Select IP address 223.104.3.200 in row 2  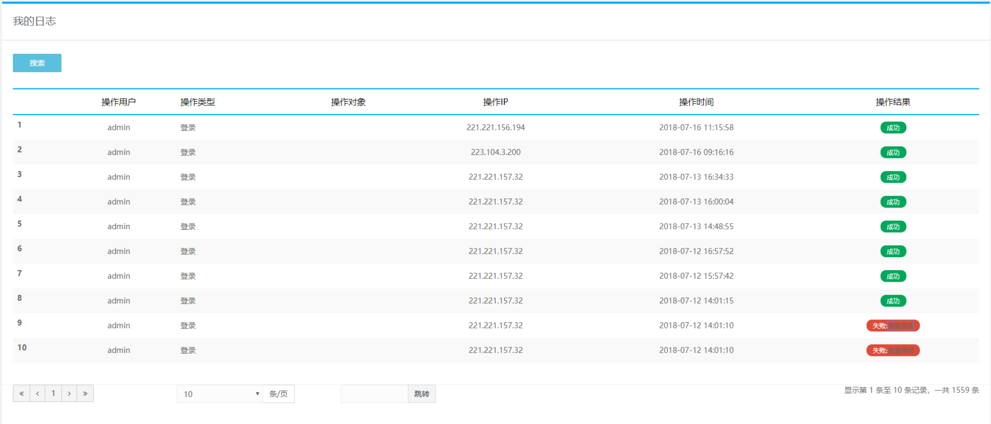coord(495,153)
